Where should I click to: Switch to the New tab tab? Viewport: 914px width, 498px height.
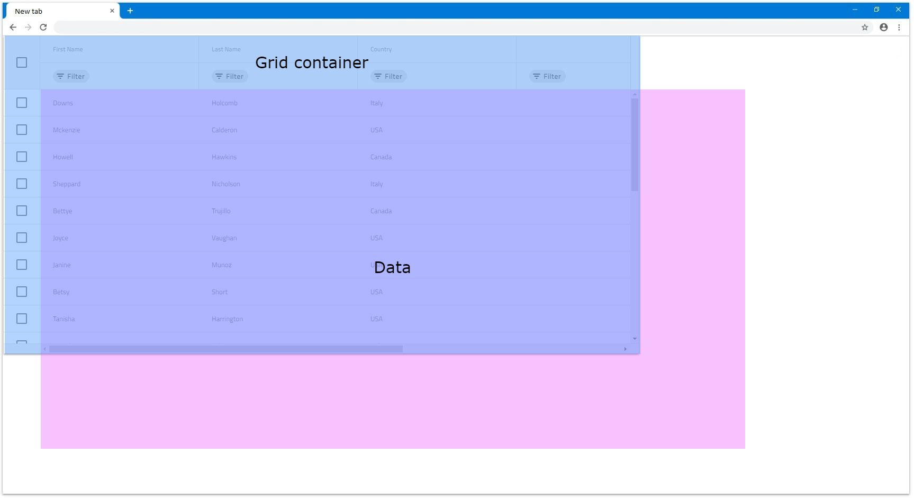58,11
